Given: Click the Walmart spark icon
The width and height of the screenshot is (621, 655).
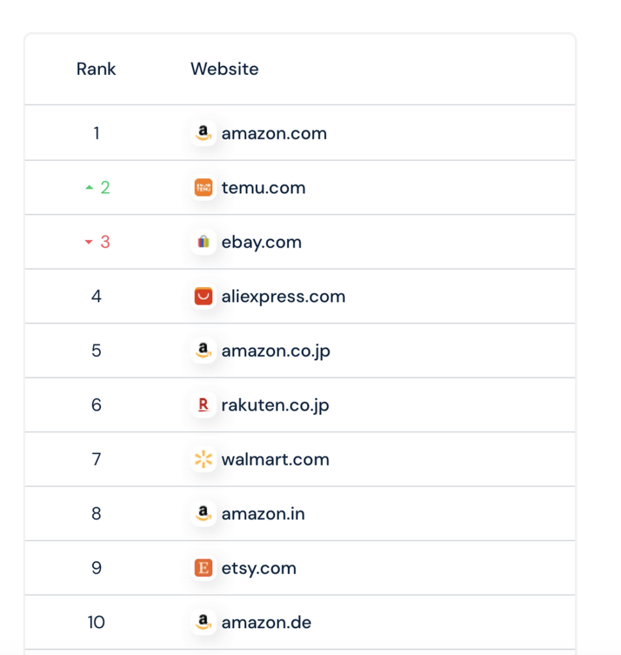Looking at the screenshot, I should [x=203, y=459].
